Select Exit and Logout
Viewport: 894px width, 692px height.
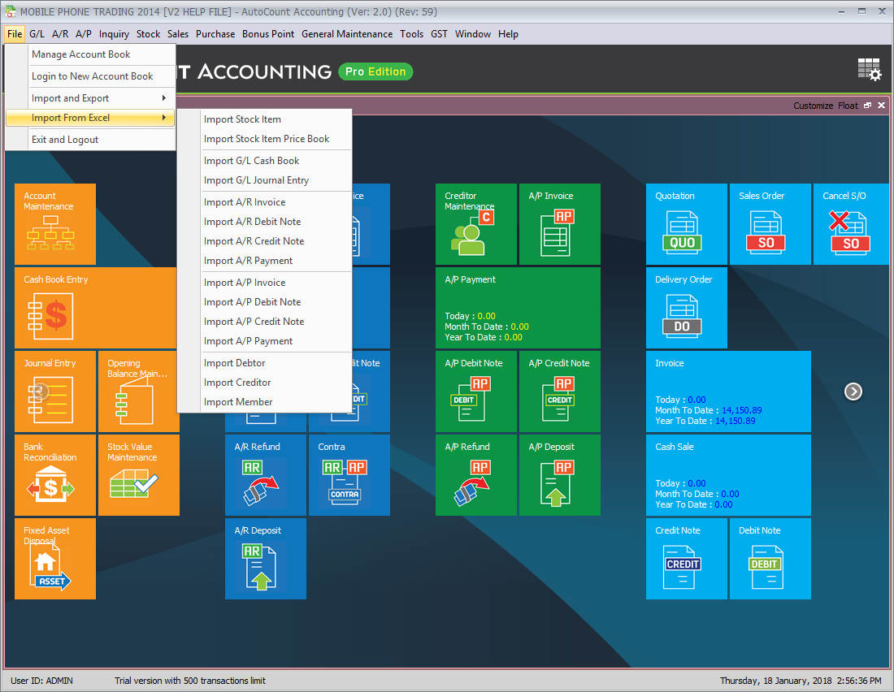[x=91, y=140]
